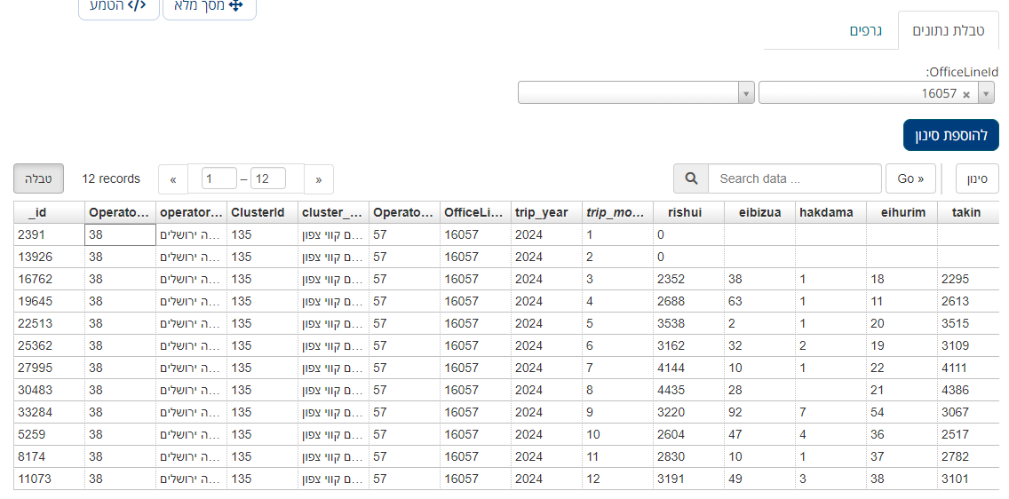Image resolution: width=1009 pixels, height=499 pixels.
Task: Go to the previous page with « button
Action: pyautogui.click(x=173, y=179)
